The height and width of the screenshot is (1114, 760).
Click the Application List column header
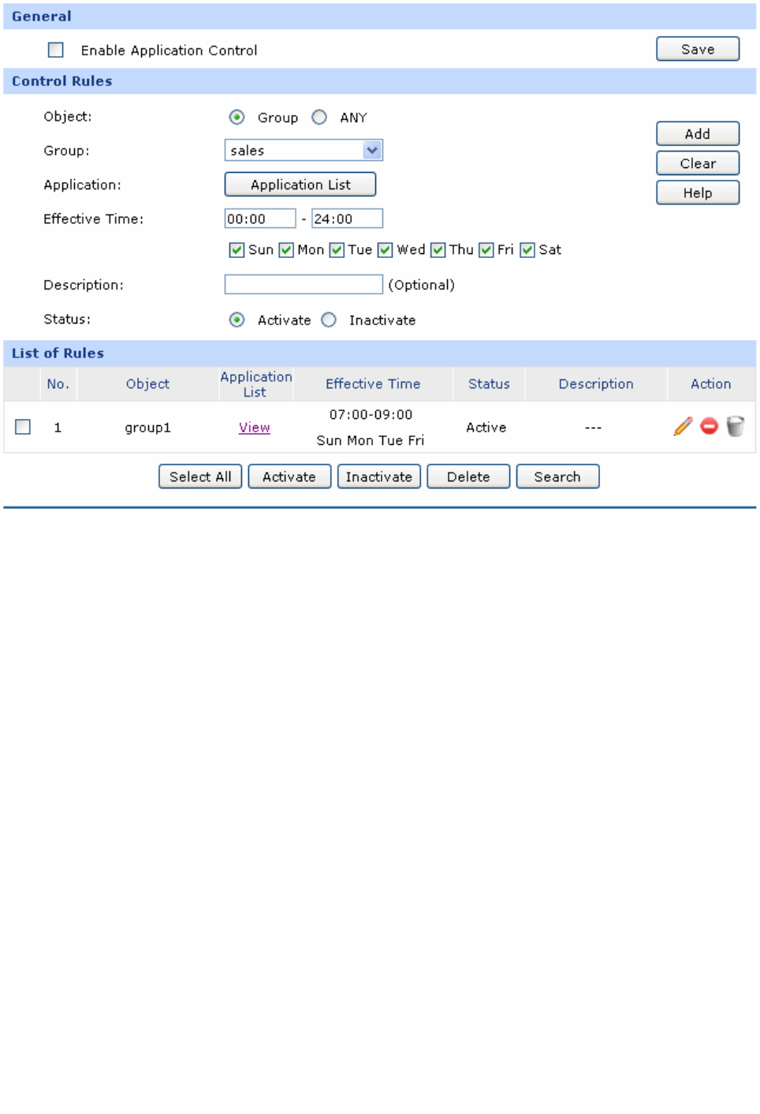(255, 384)
